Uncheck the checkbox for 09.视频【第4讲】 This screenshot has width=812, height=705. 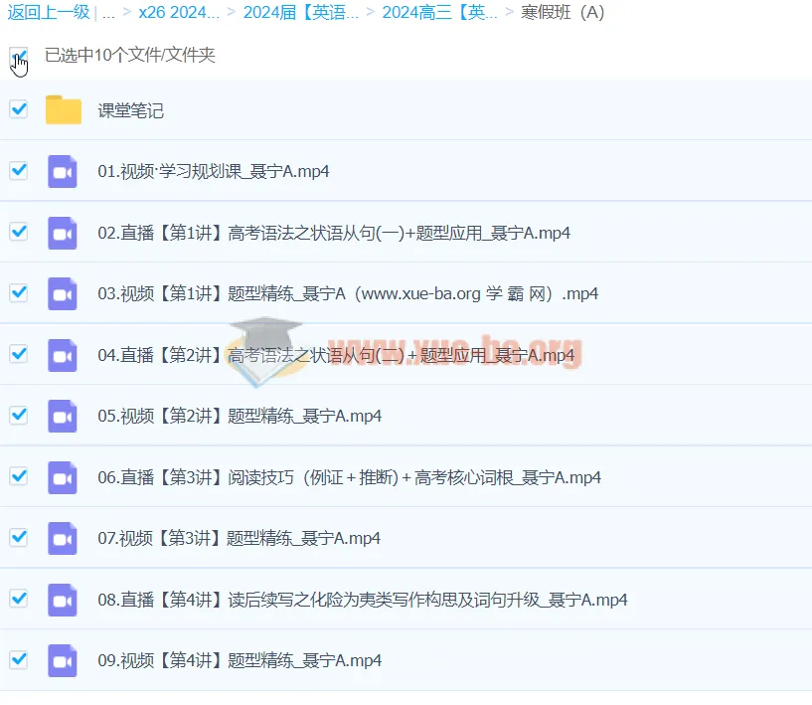(x=18, y=660)
